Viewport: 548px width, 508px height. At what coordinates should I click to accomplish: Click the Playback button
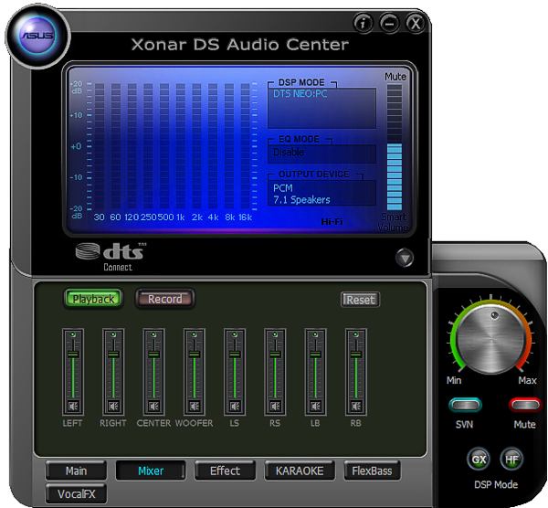pos(93,299)
